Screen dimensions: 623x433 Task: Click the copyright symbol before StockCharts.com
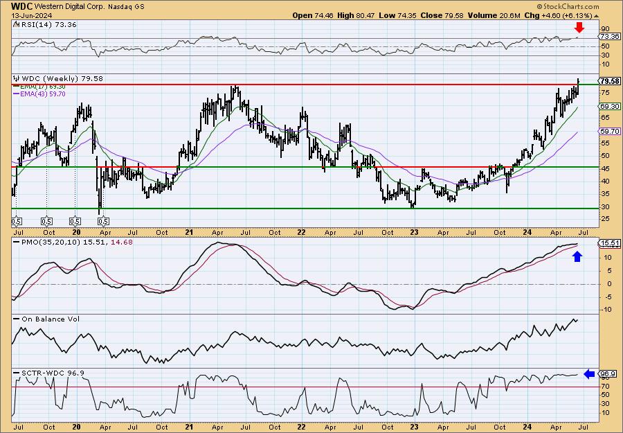[539, 6]
